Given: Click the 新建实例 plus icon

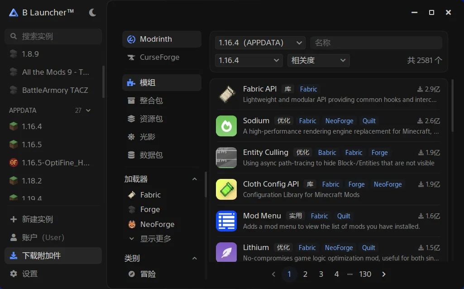Looking at the screenshot, I should tap(14, 219).
